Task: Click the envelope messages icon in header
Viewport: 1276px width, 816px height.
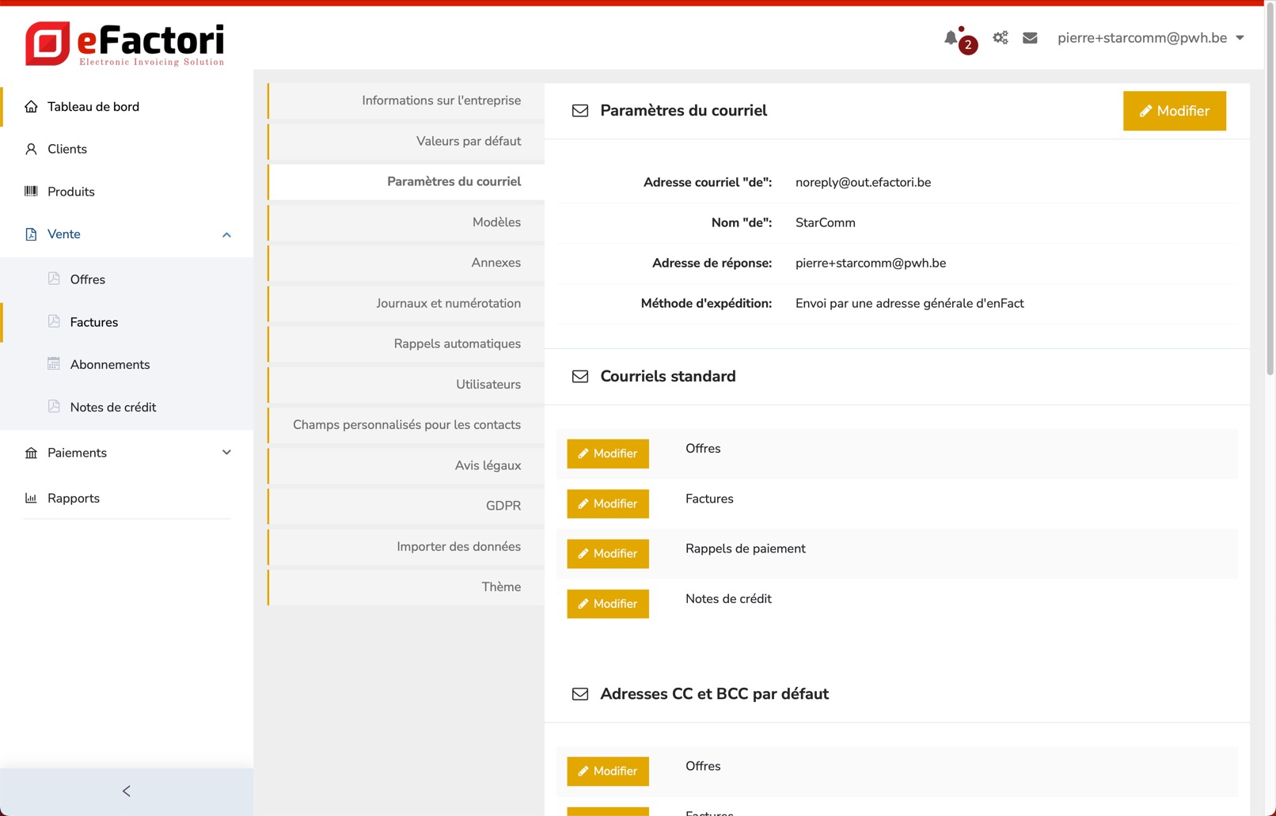Action: pos(1030,38)
